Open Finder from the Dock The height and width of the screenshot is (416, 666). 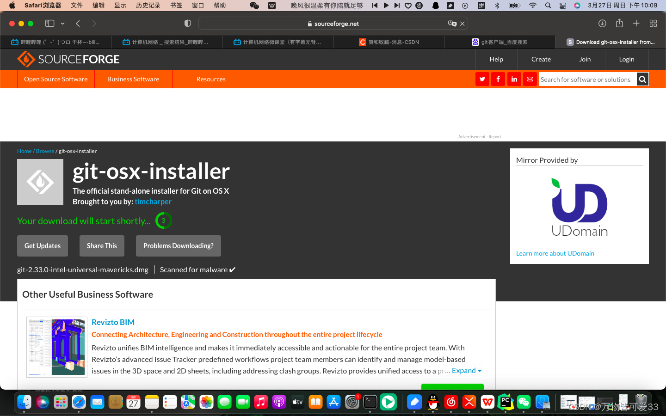(24, 402)
